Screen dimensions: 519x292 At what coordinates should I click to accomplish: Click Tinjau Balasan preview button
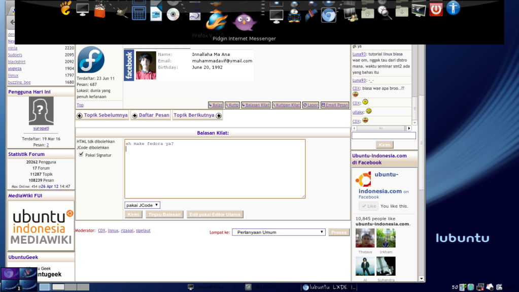tap(164, 214)
